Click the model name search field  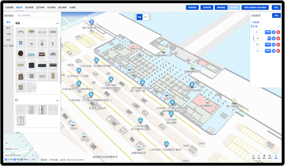pyautogui.click(x=38, y=16)
